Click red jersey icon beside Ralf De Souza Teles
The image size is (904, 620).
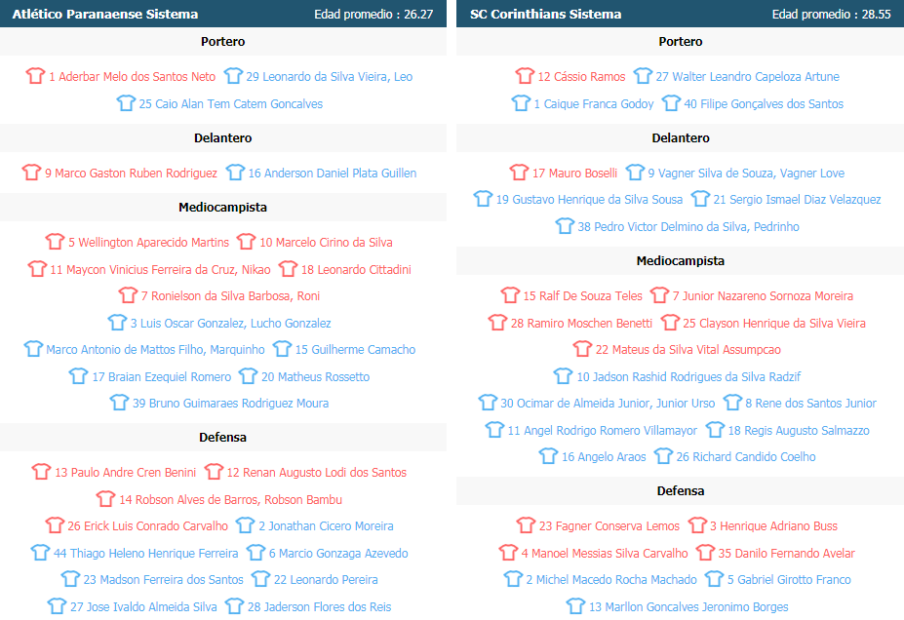point(510,295)
